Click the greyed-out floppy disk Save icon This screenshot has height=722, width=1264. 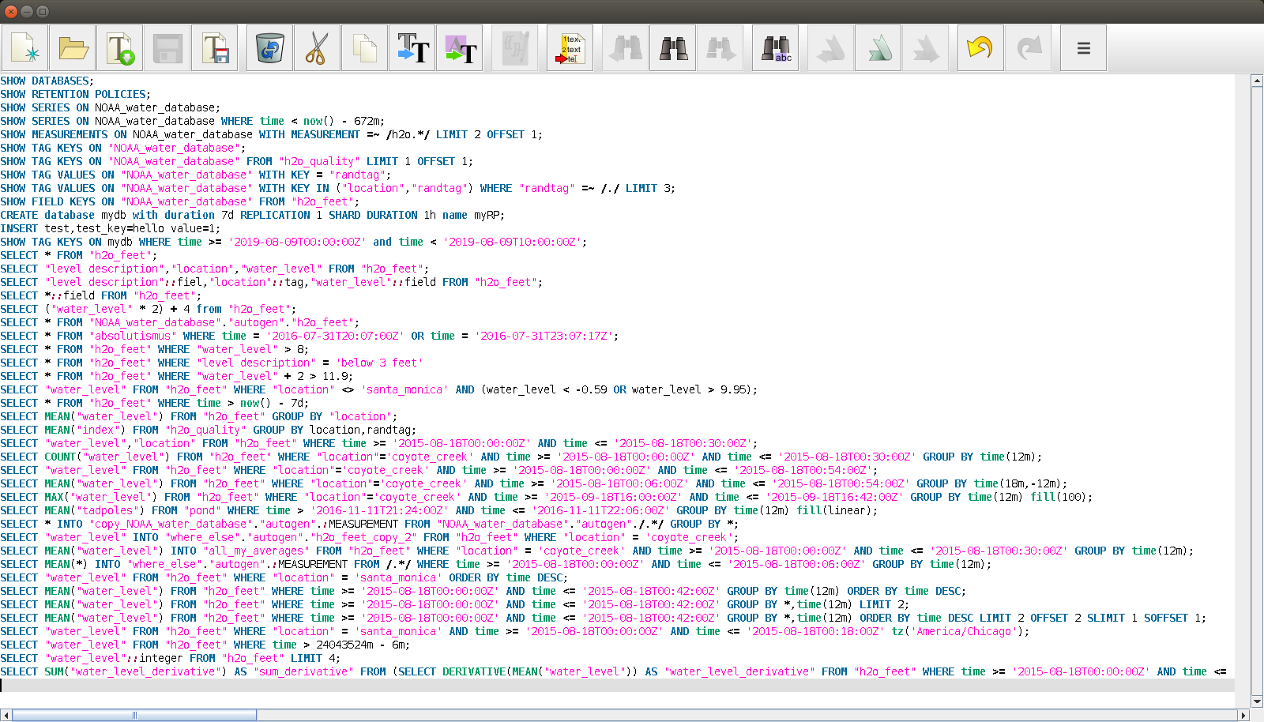[167, 48]
